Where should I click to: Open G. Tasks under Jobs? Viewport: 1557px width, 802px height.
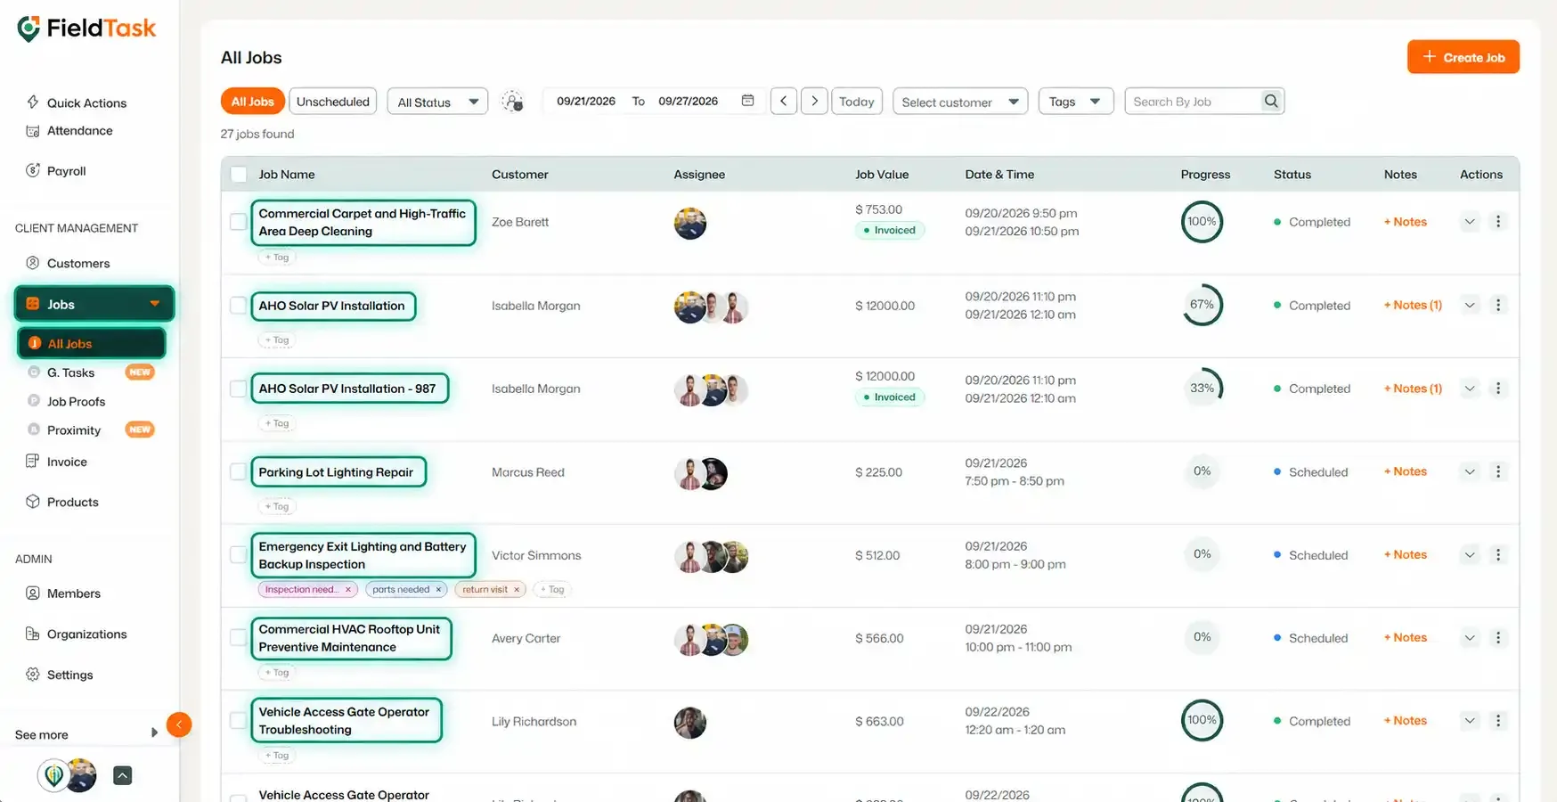(x=70, y=372)
